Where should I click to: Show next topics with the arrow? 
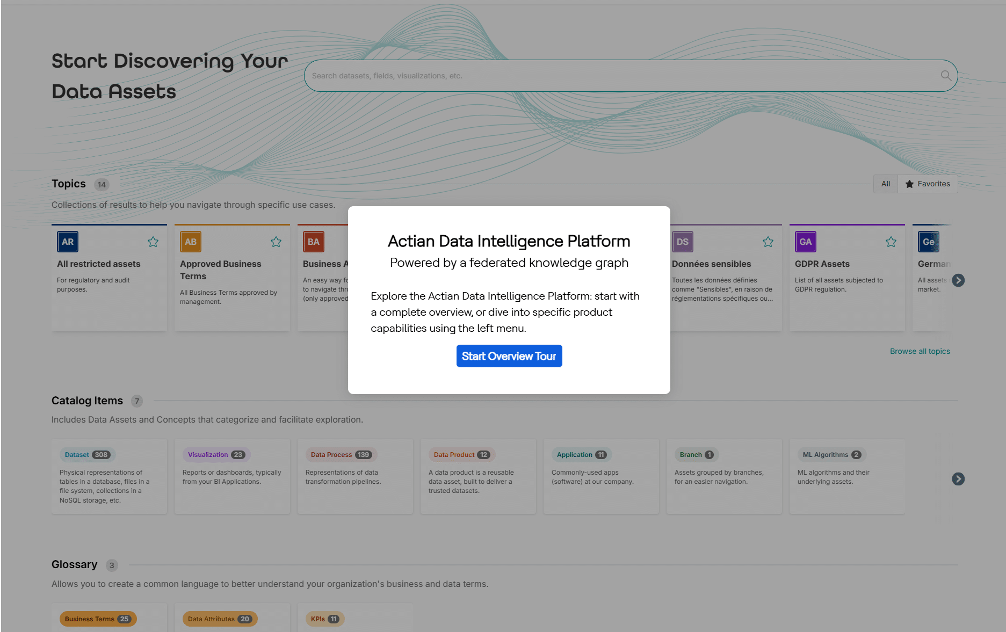click(x=958, y=280)
